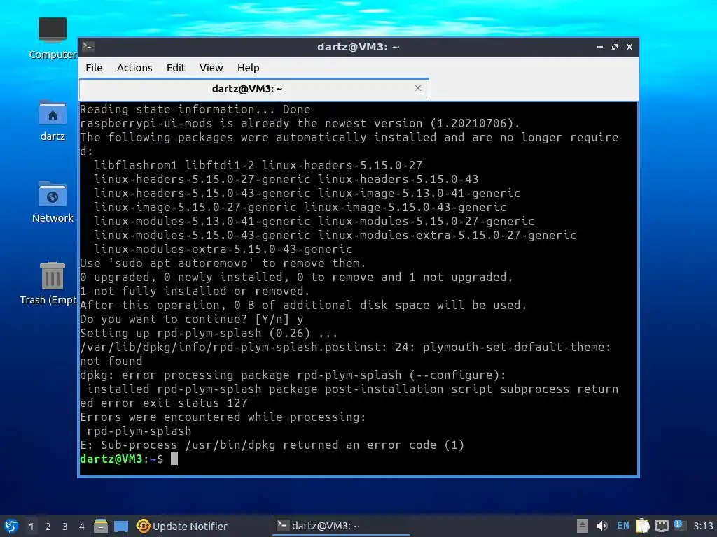
Task: Click the text "raspberrypi-ui-mods" in the terminal output
Action: (146, 124)
